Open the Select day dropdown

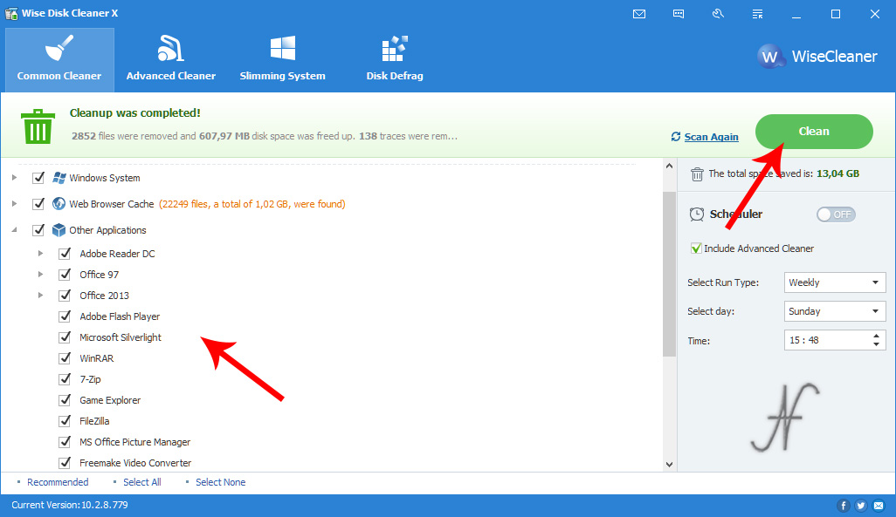[x=835, y=311]
